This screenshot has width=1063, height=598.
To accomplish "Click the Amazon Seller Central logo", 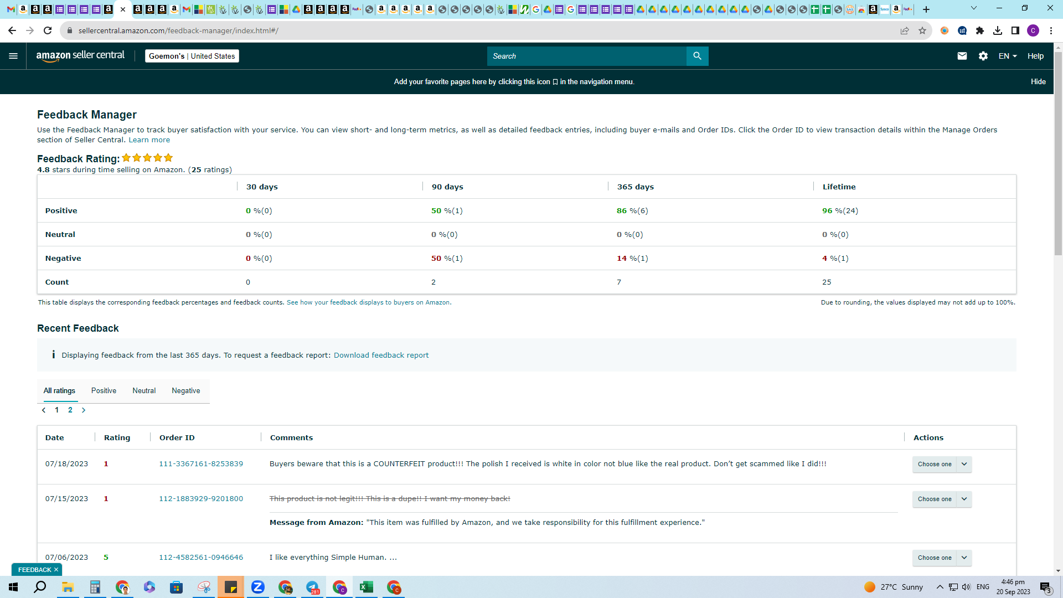I will 80,56.
